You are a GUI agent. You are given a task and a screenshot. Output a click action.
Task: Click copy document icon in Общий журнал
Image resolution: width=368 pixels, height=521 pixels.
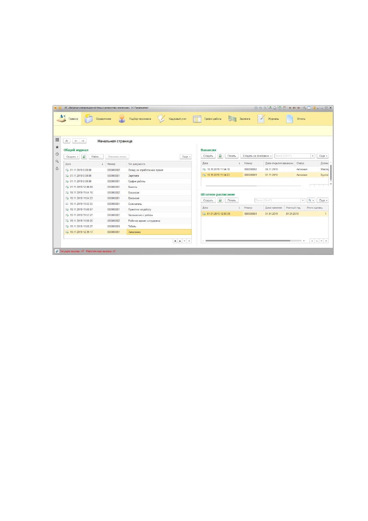coord(84,157)
